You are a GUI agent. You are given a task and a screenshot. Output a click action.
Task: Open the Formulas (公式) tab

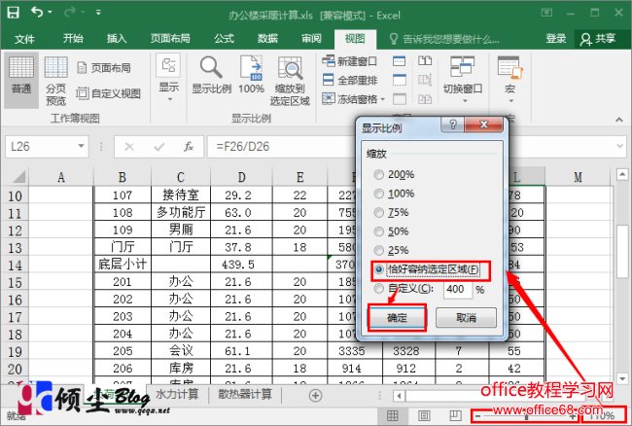[224, 39]
